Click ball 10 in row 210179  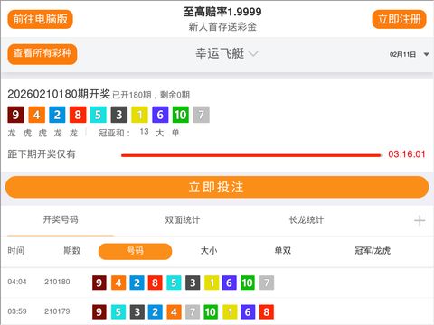point(211,312)
